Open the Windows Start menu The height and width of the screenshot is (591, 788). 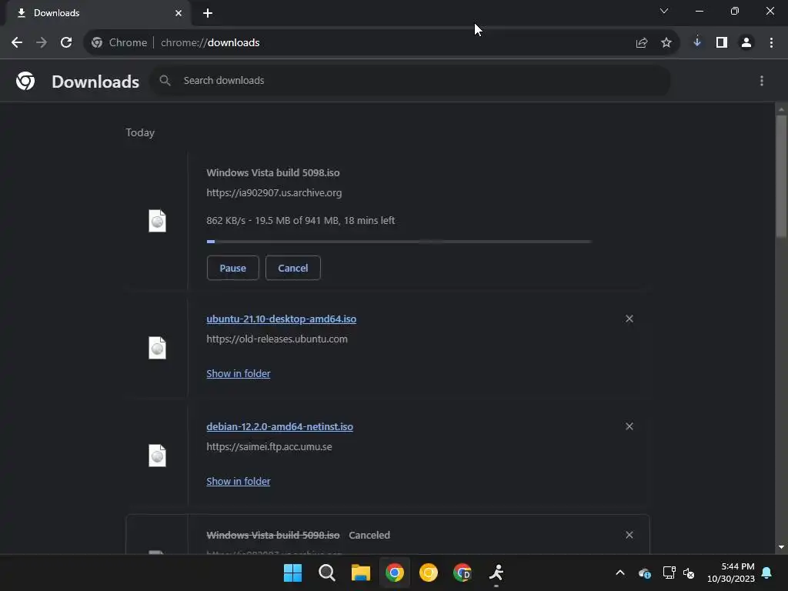point(293,573)
